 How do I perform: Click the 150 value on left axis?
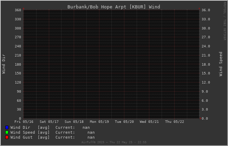(x=18, y=73)
